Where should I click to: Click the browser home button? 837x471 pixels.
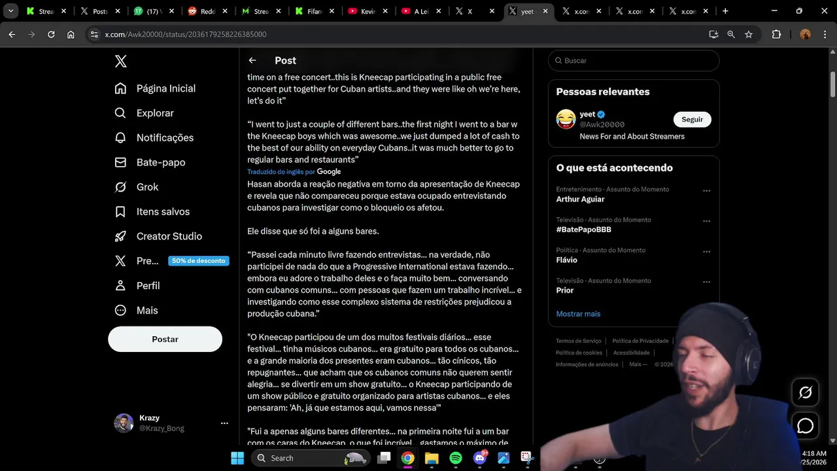click(71, 34)
